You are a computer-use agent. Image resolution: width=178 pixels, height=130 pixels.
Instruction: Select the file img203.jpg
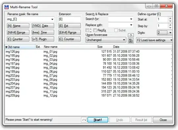pos(13,79)
